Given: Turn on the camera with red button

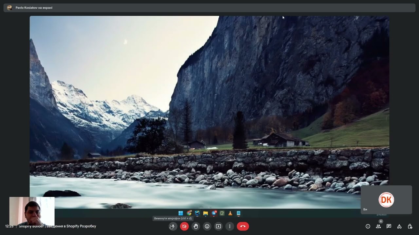Looking at the screenshot, I should [x=184, y=226].
